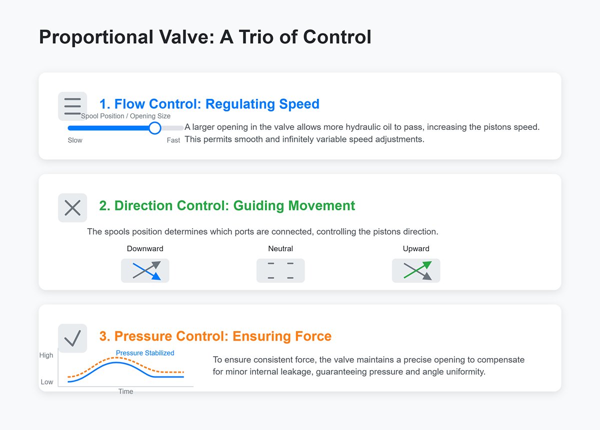Click the hamburger lines icon beside Flow Control
Screen dimensions: 600x430
(x=72, y=106)
